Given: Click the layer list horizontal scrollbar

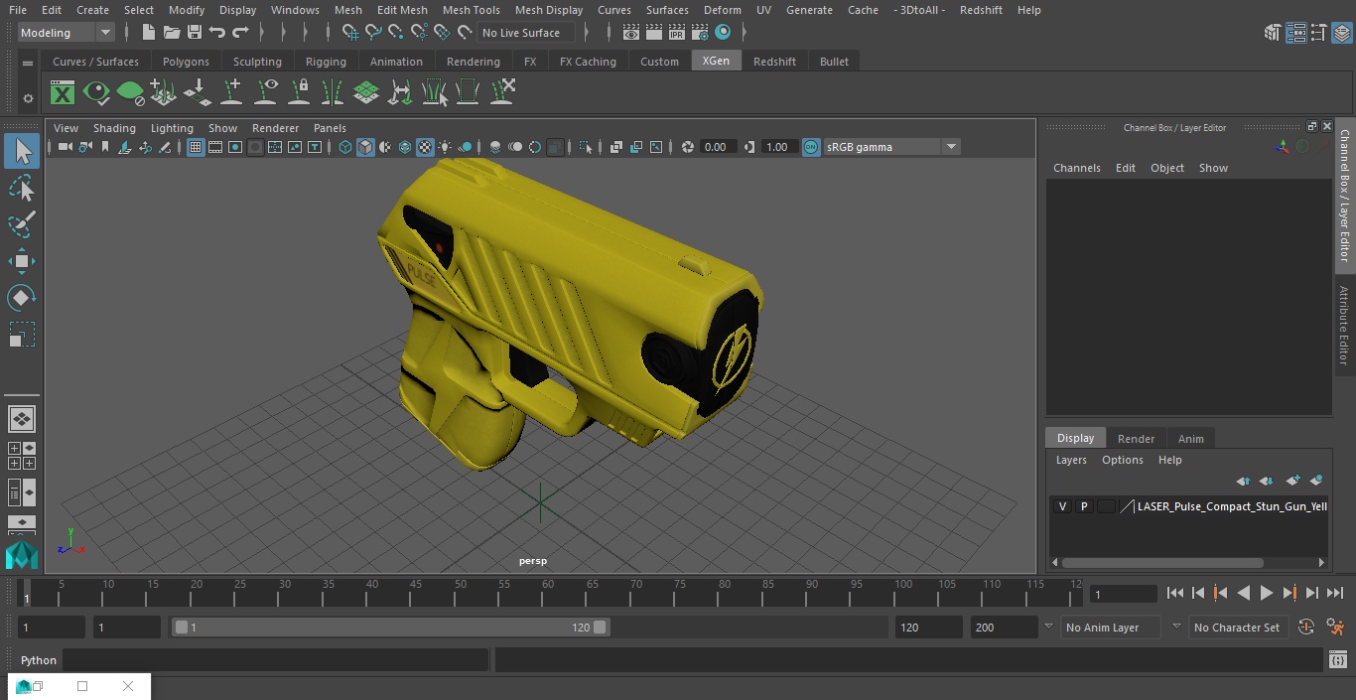Looking at the screenshot, I should [x=1162, y=562].
